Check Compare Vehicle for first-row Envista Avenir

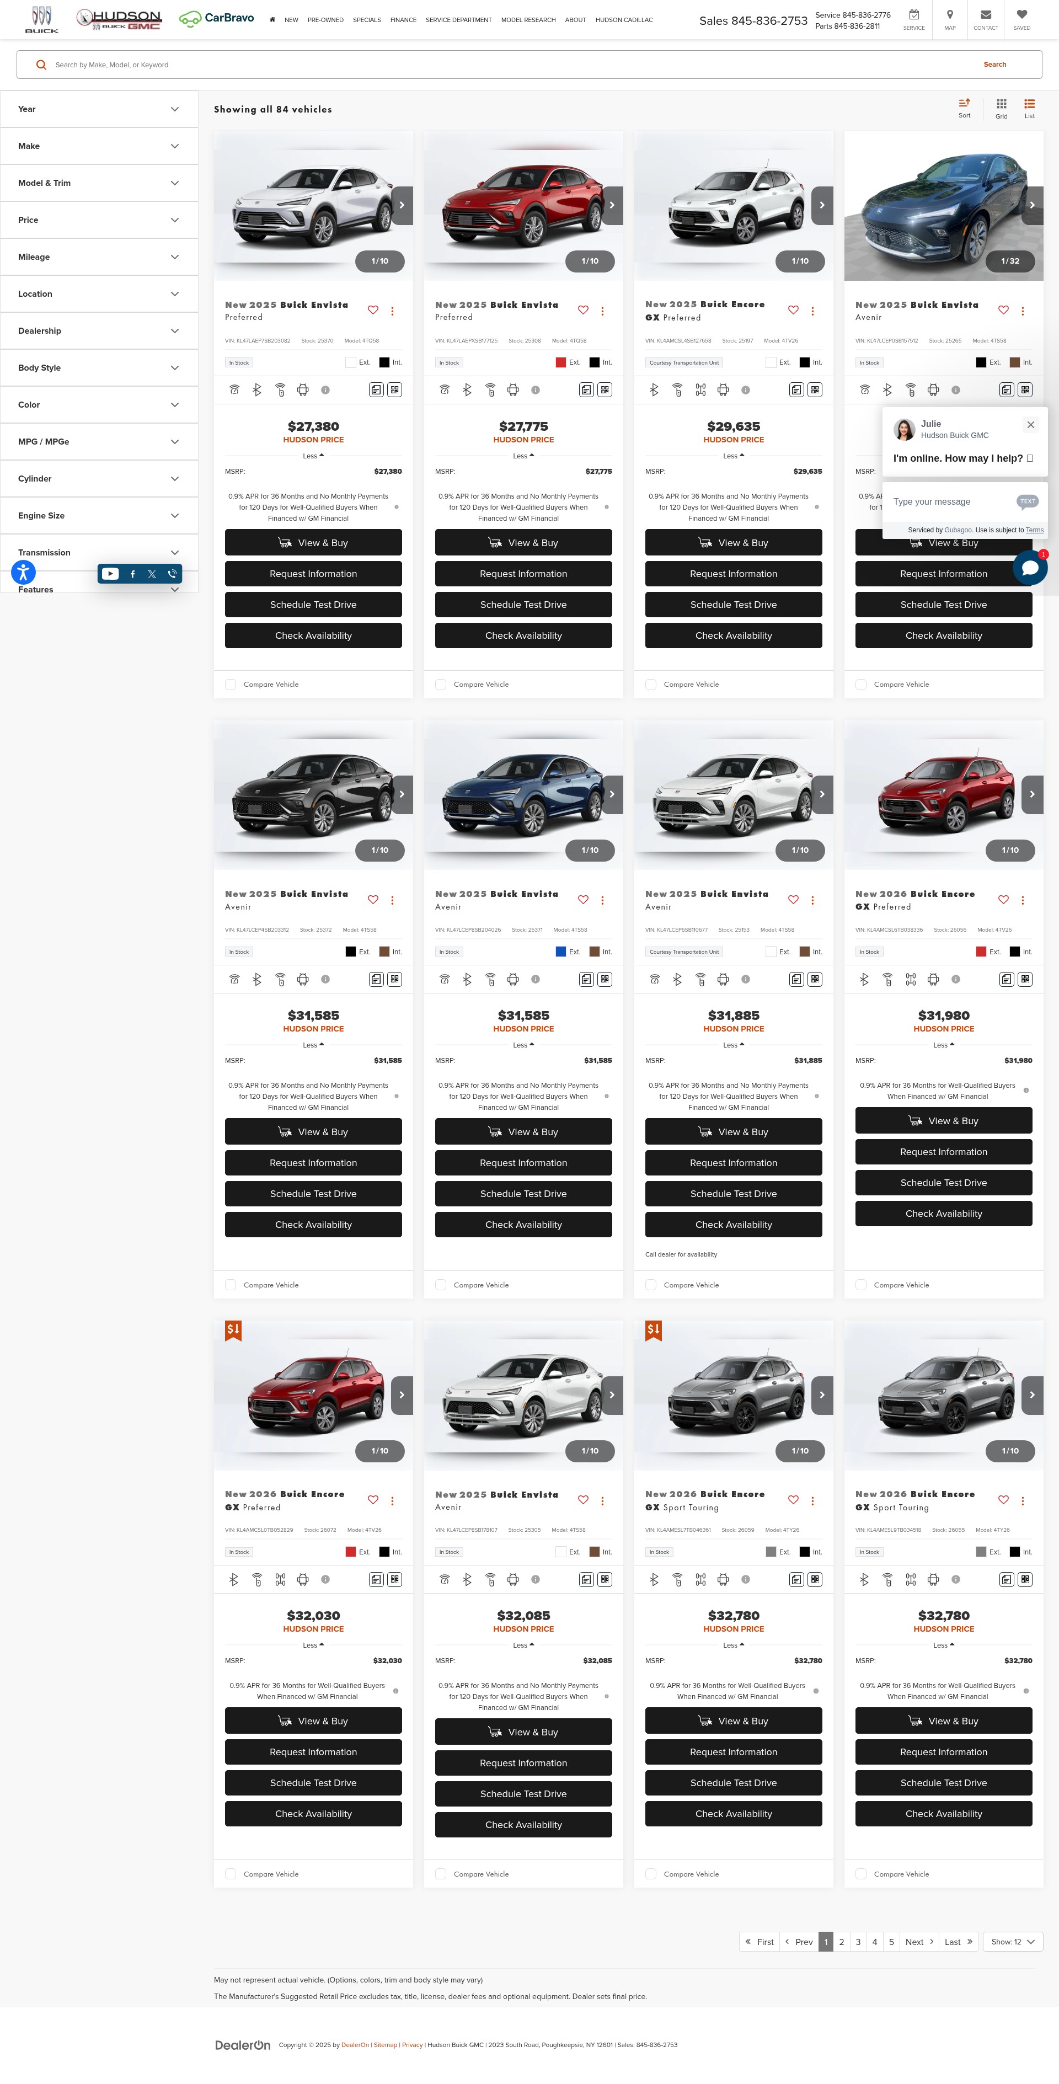tap(862, 685)
